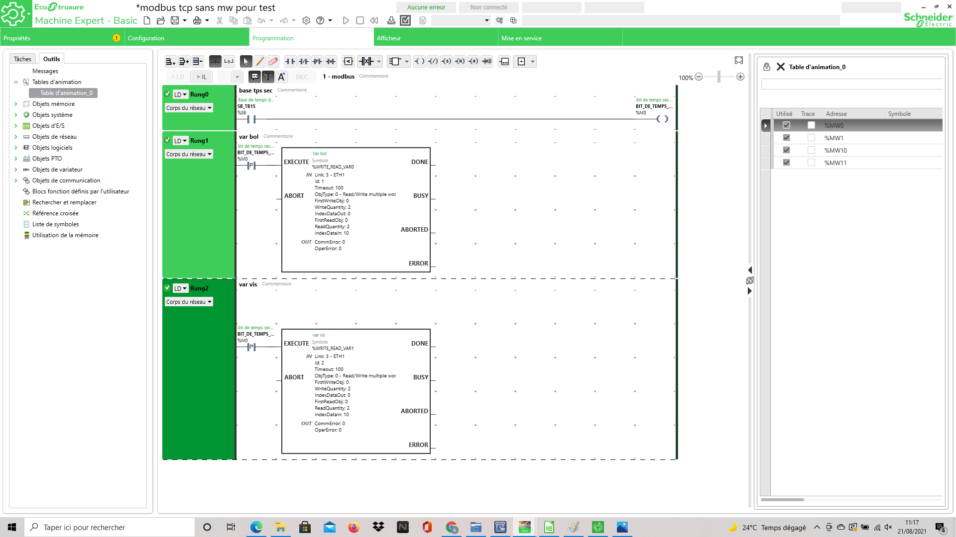Click the start controller play icon
This screenshot has height=537, width=956.
(346, 20)
